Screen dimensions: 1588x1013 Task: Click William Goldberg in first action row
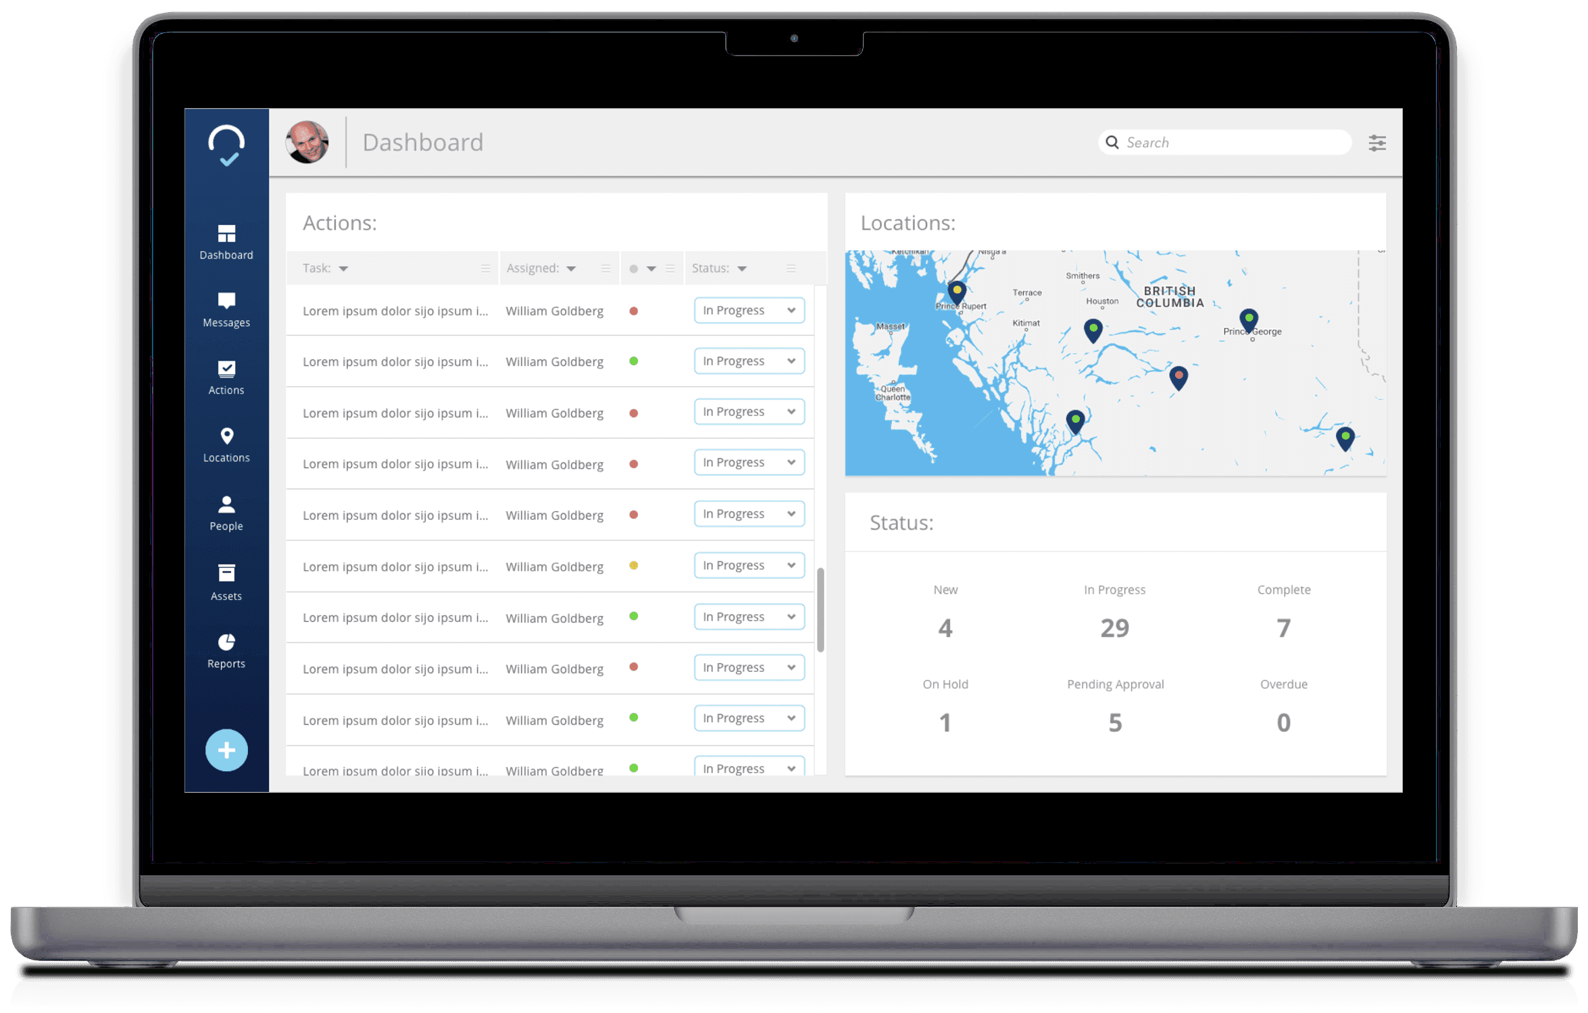[554, 311]
